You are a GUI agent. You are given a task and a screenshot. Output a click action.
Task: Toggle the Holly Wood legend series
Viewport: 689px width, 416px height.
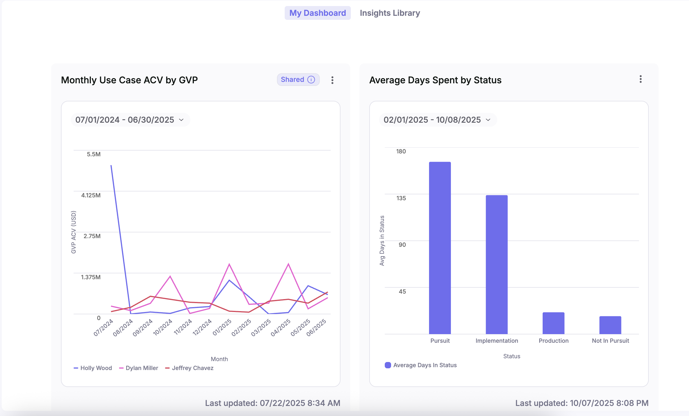(93, 368)
